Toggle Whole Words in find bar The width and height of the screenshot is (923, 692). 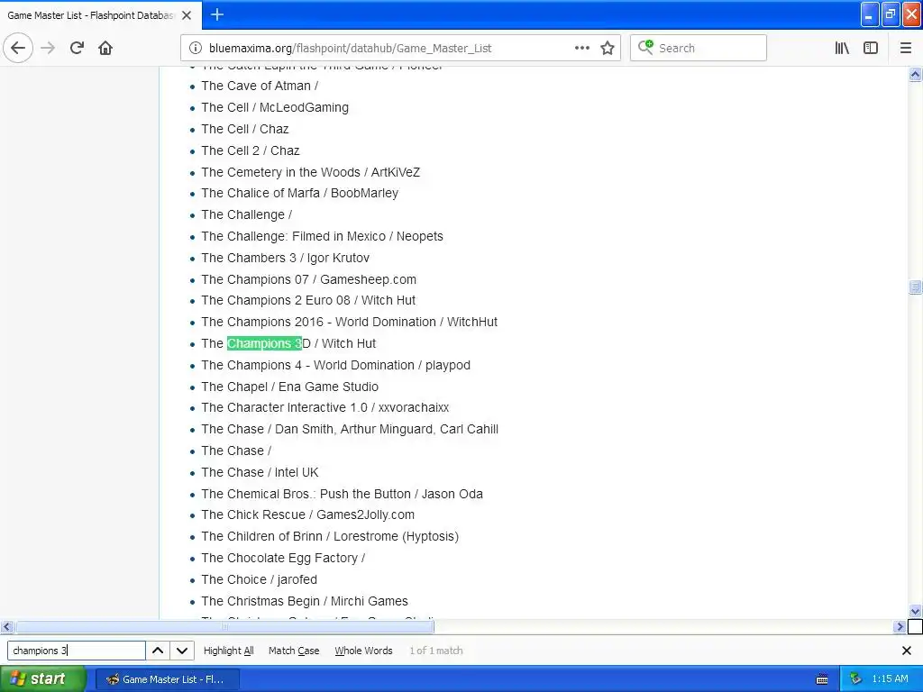[363, 651]
